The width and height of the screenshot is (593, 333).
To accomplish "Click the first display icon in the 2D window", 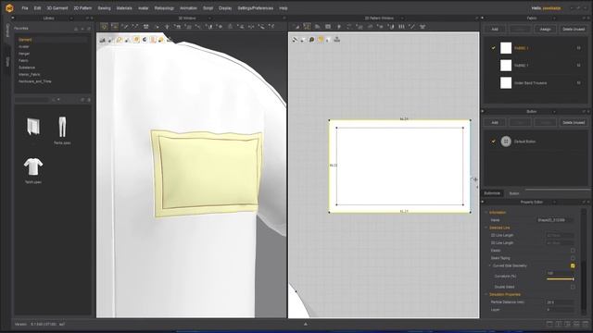I will point(295,39).
